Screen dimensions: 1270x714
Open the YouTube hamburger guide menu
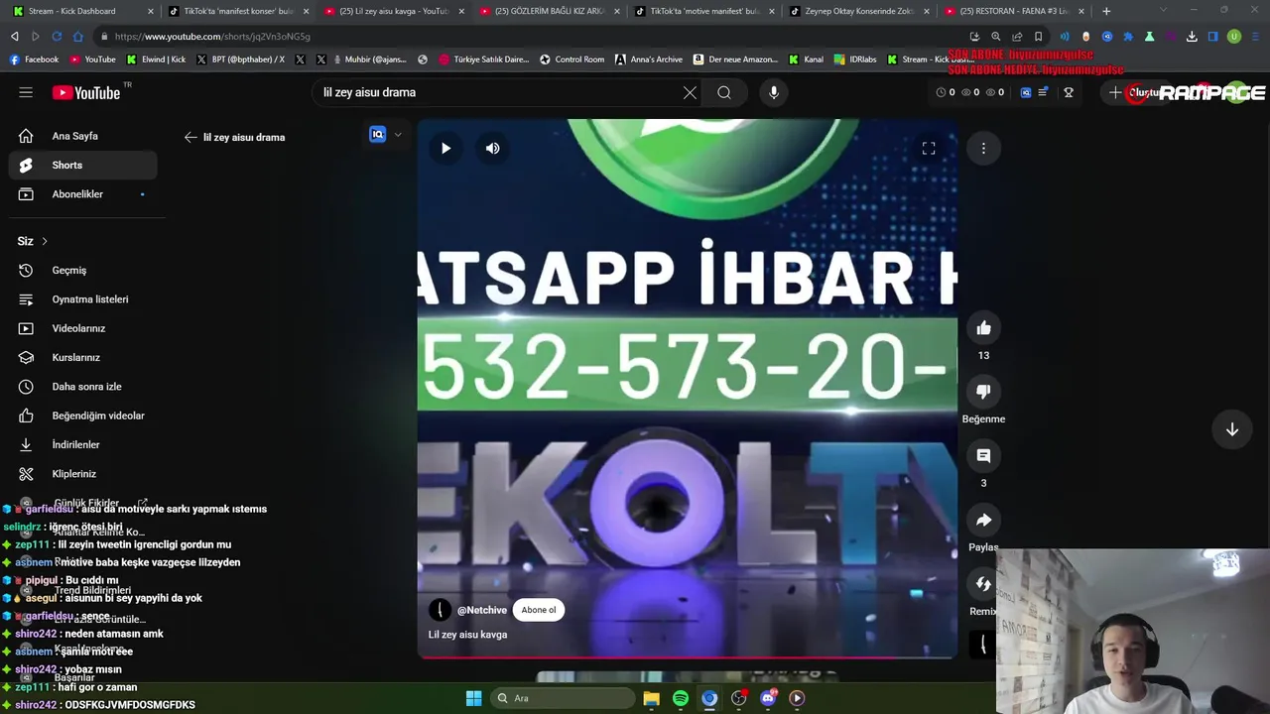pos(26,92)
